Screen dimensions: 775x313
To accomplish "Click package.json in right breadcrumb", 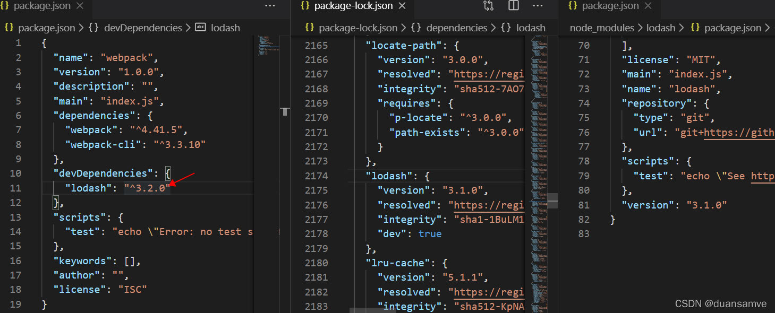I will coord(733,28).
